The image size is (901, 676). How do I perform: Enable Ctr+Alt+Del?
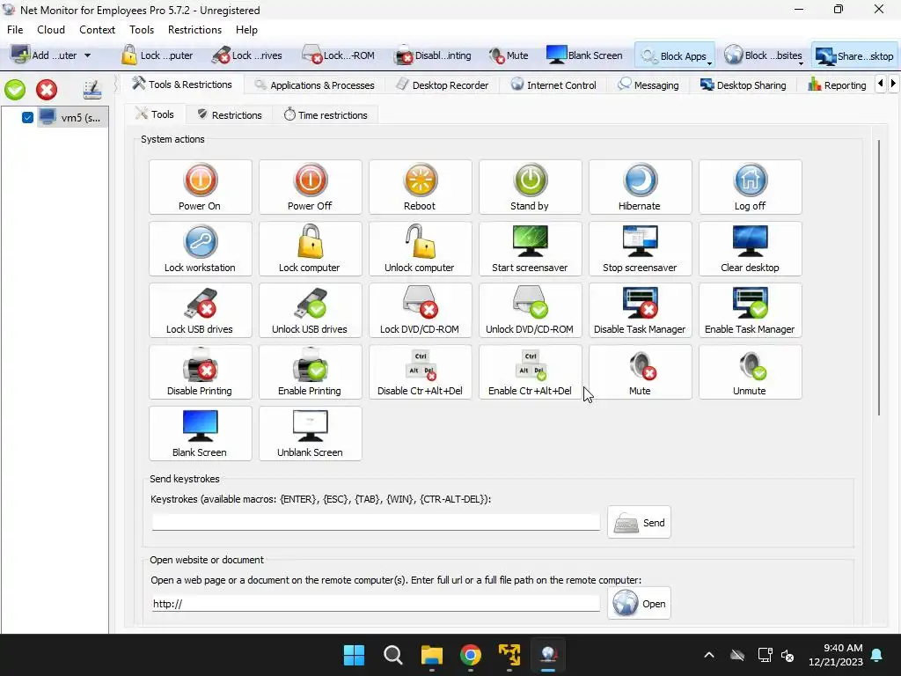point(531,372)
